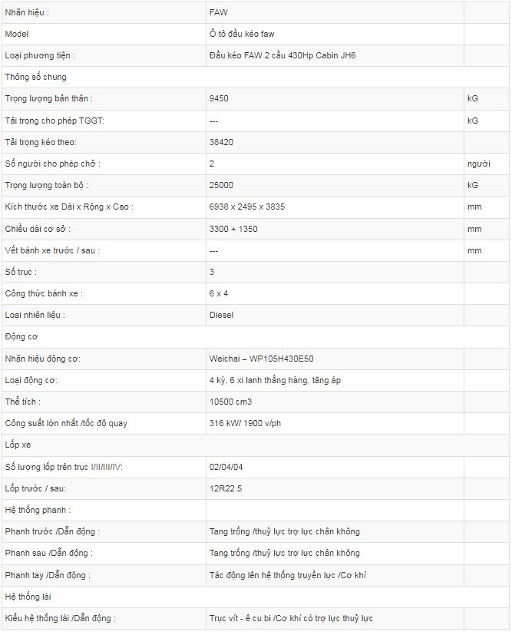Select the 'Động cơ' section header row
The height and width of the screenshot is (635, 512).
pos(256,337)
